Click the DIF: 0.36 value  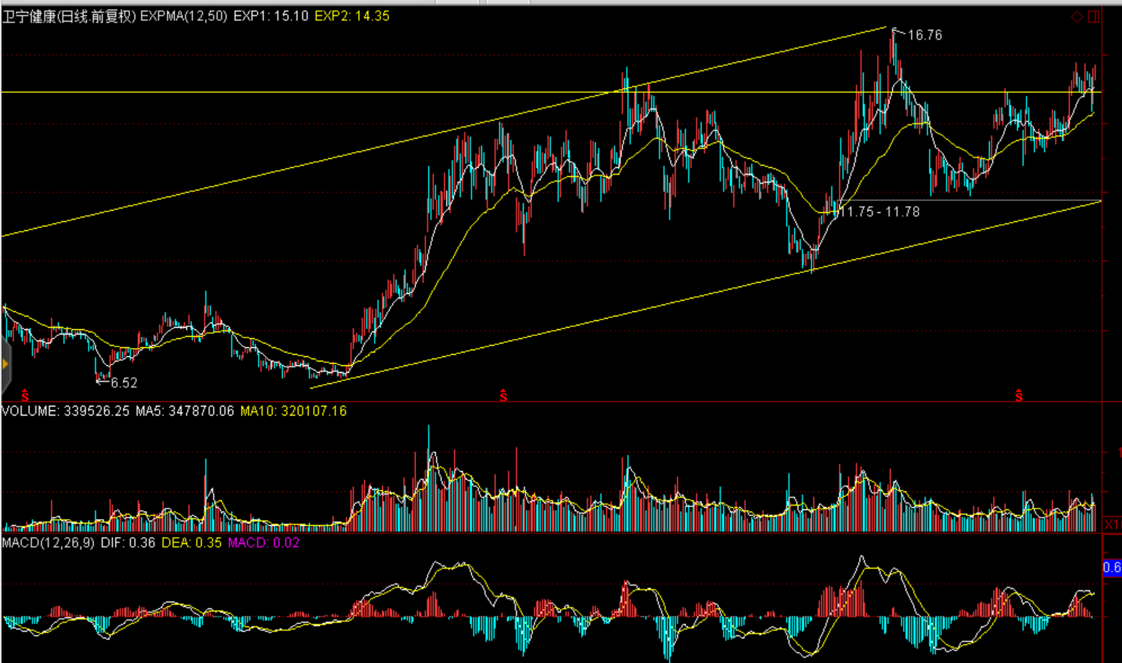point(128,542)
